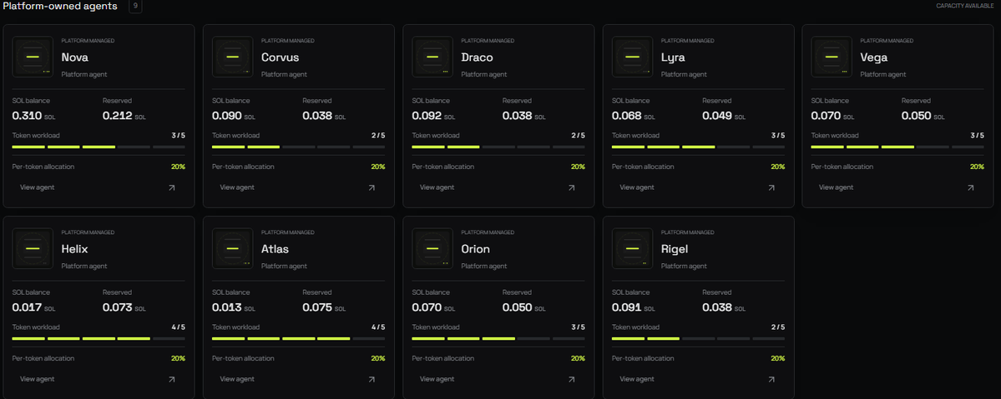Open Nova via its arrow icon
Viewport: 1001px width, 399px height.
click(172, 188)
